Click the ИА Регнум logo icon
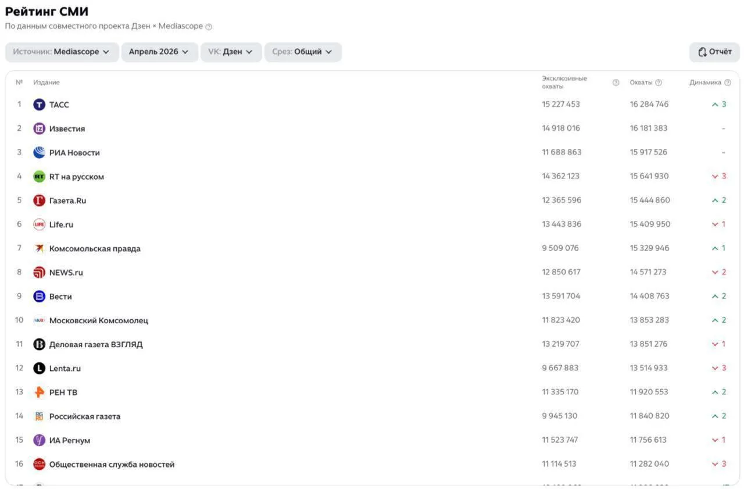The width and height of the screenshot is (744, 489). click(x=39, y=440)
